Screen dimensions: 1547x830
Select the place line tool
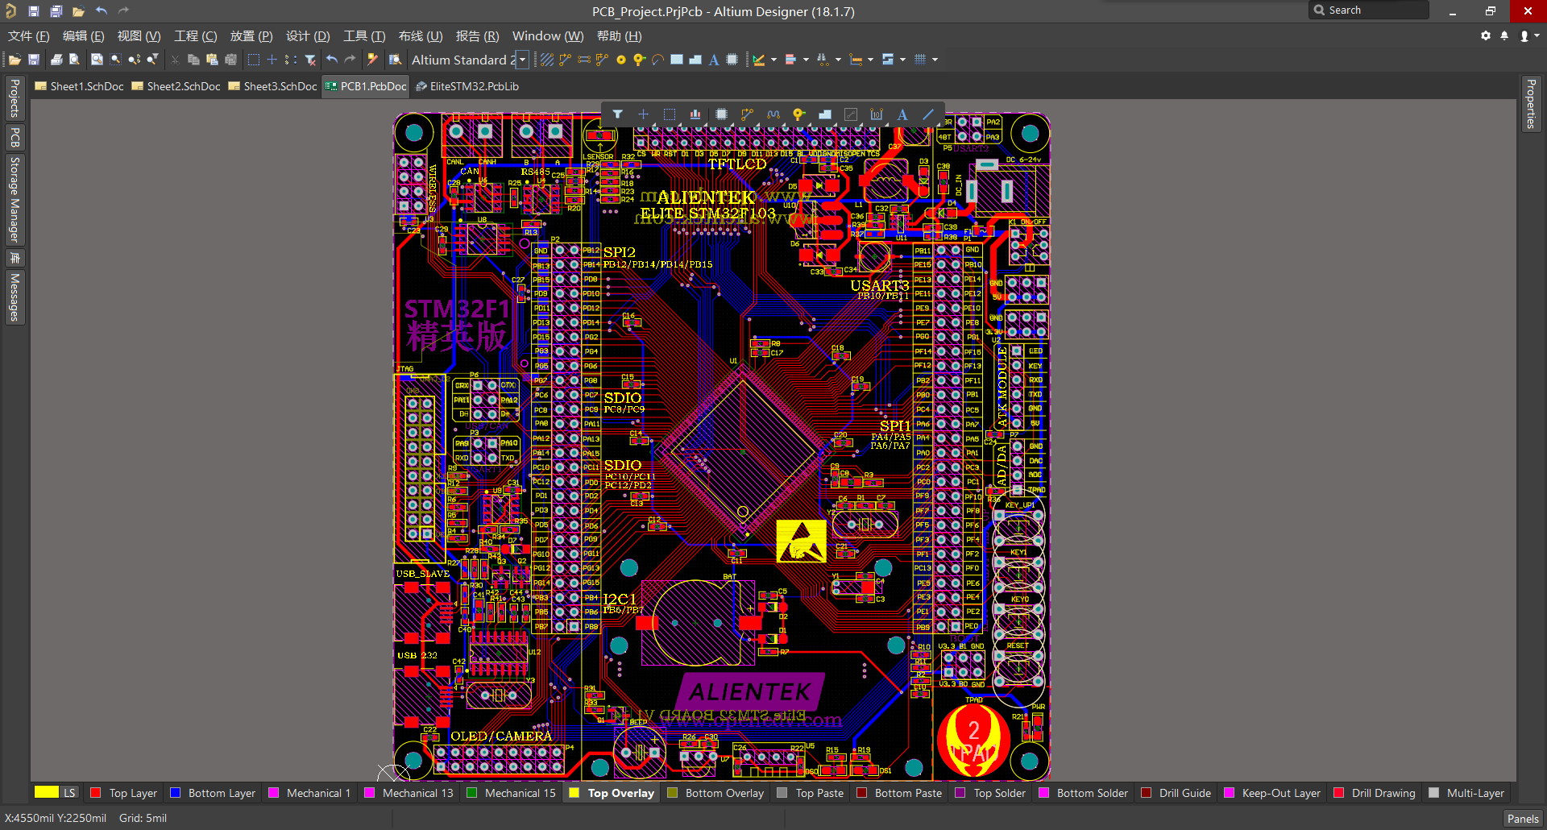pyautogui.click(x=928, y=114)
